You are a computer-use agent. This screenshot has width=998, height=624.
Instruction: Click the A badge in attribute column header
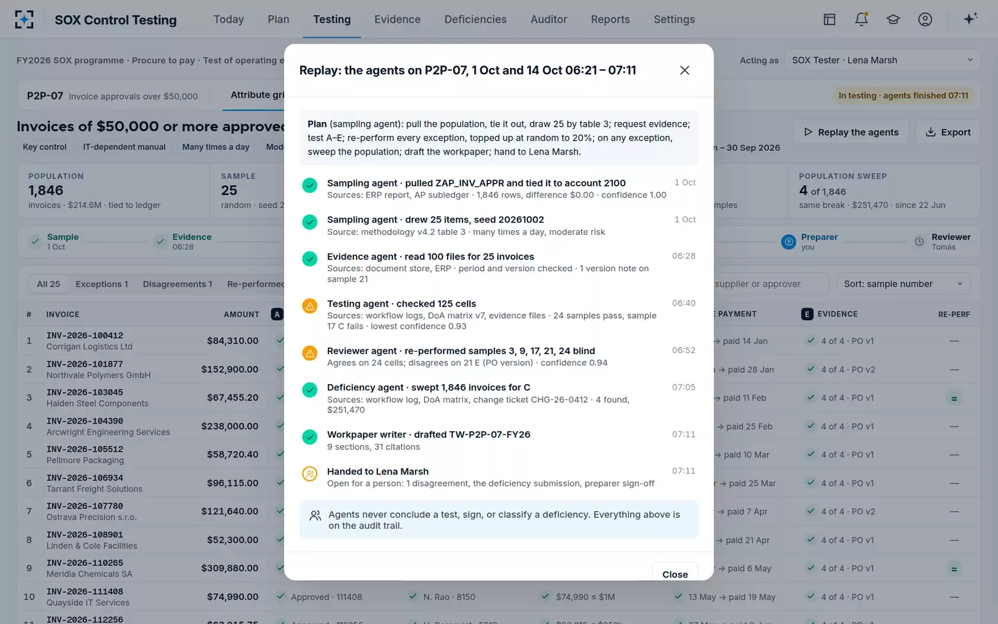(277, 314)
